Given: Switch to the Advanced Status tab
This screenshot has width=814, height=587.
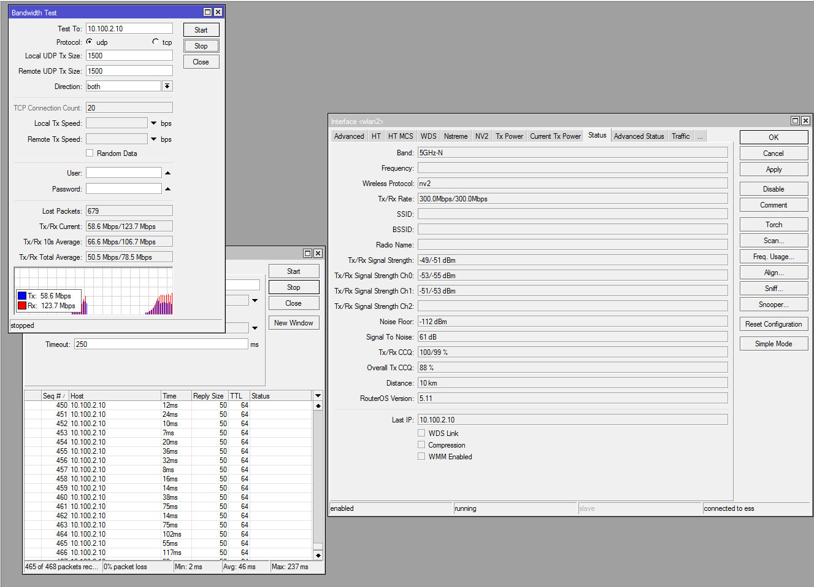Looking at the screenshot, I should [639, 136].
